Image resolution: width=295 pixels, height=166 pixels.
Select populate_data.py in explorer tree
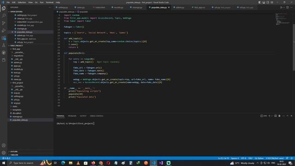coord(20,120)
